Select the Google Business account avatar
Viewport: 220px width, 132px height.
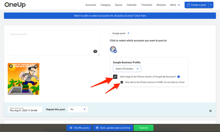click(x=113, y=49)
